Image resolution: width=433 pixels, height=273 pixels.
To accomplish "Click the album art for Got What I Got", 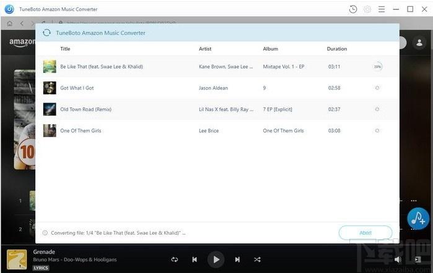I will click(x=50, y=88).
